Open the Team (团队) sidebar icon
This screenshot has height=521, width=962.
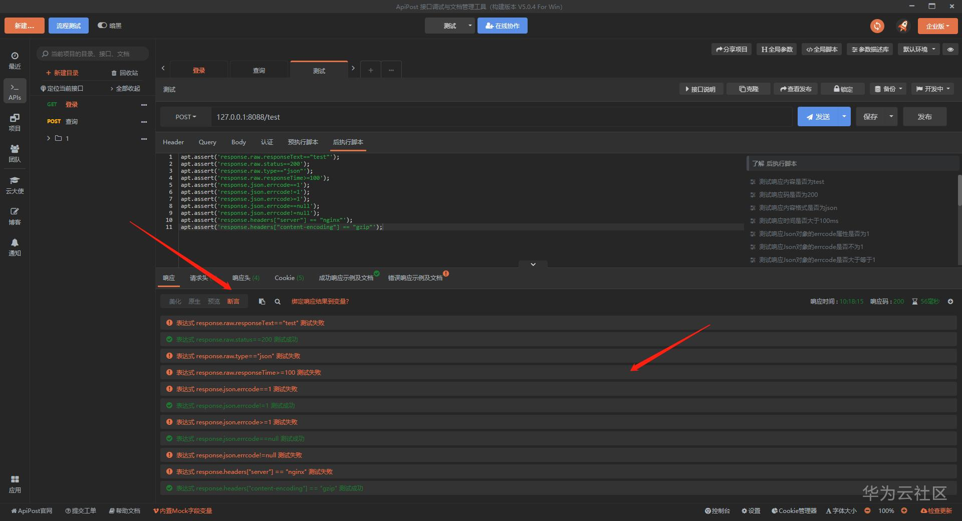(15, 153)
